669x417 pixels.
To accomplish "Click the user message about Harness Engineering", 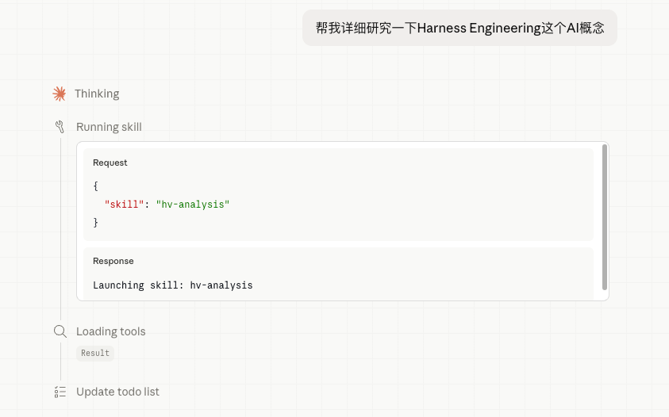I will coord(459,29).
